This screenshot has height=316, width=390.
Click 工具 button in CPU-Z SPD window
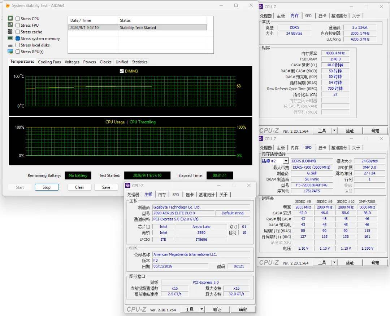pyautogui.click(x=322, y=262)
